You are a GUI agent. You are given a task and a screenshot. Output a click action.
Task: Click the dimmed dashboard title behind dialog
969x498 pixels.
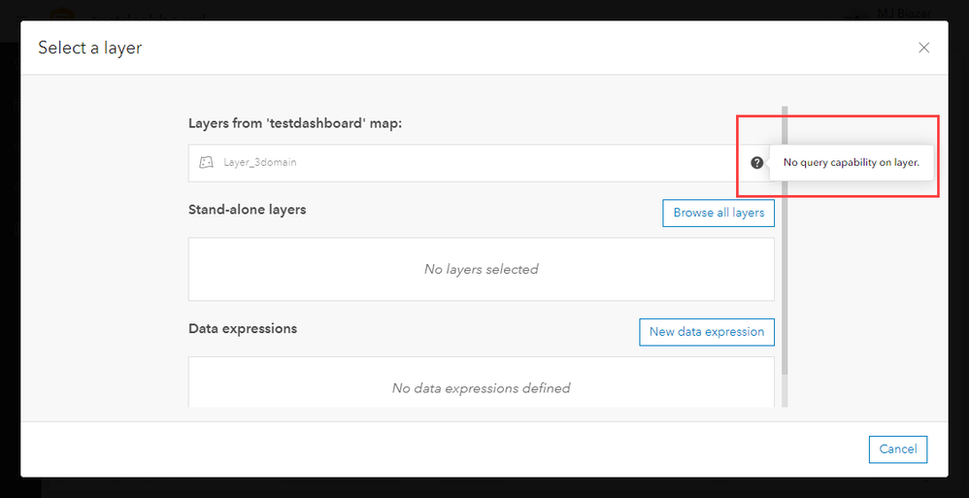[x=146, y=14]
